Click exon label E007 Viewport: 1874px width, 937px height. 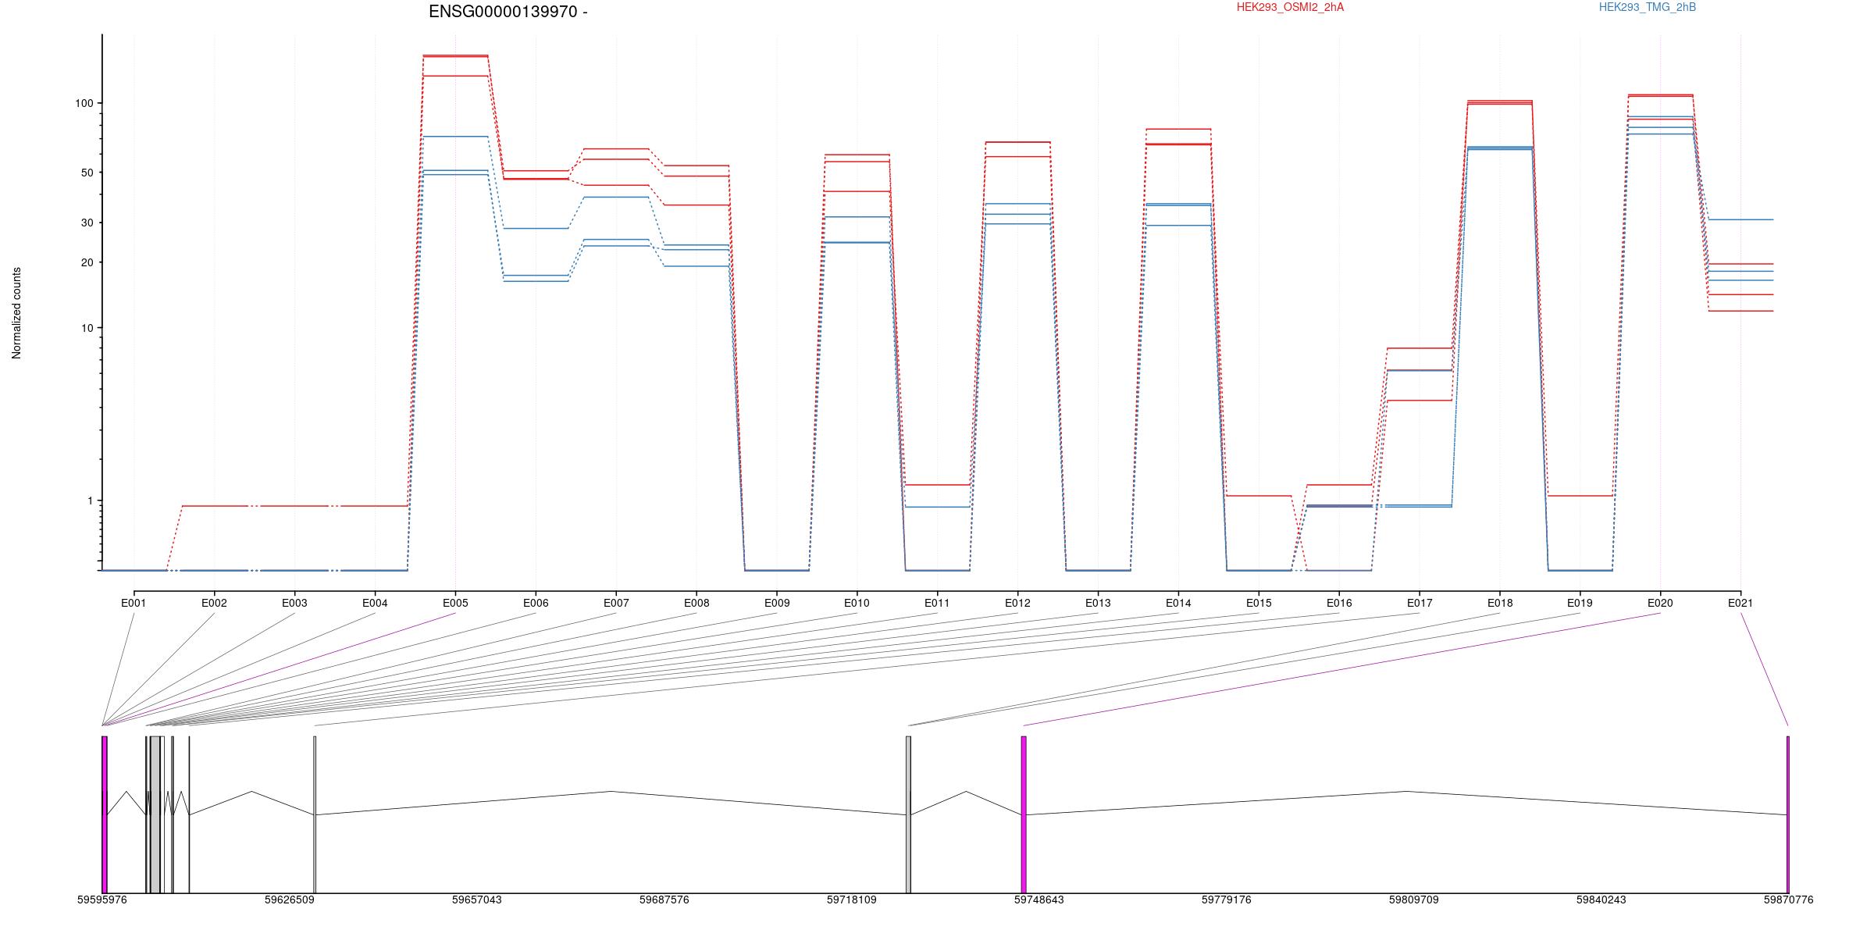(616, 603)
